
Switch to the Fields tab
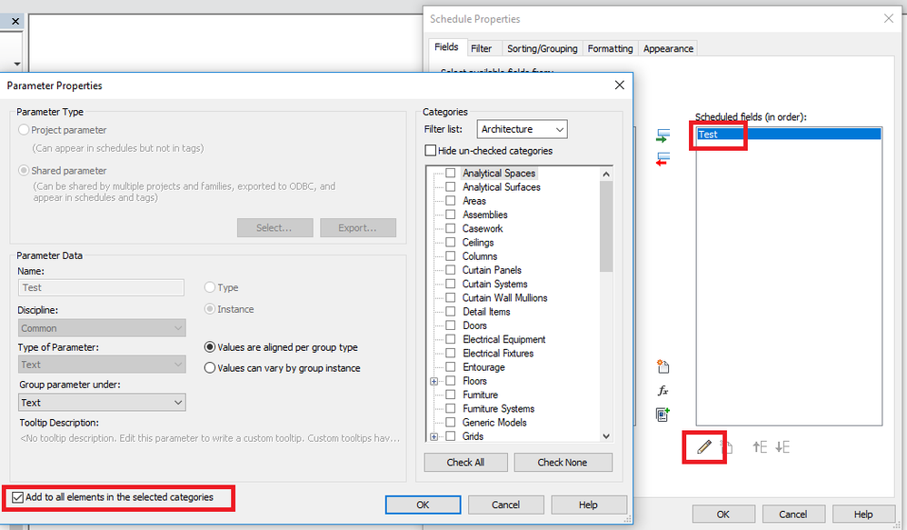click(446, 47)
